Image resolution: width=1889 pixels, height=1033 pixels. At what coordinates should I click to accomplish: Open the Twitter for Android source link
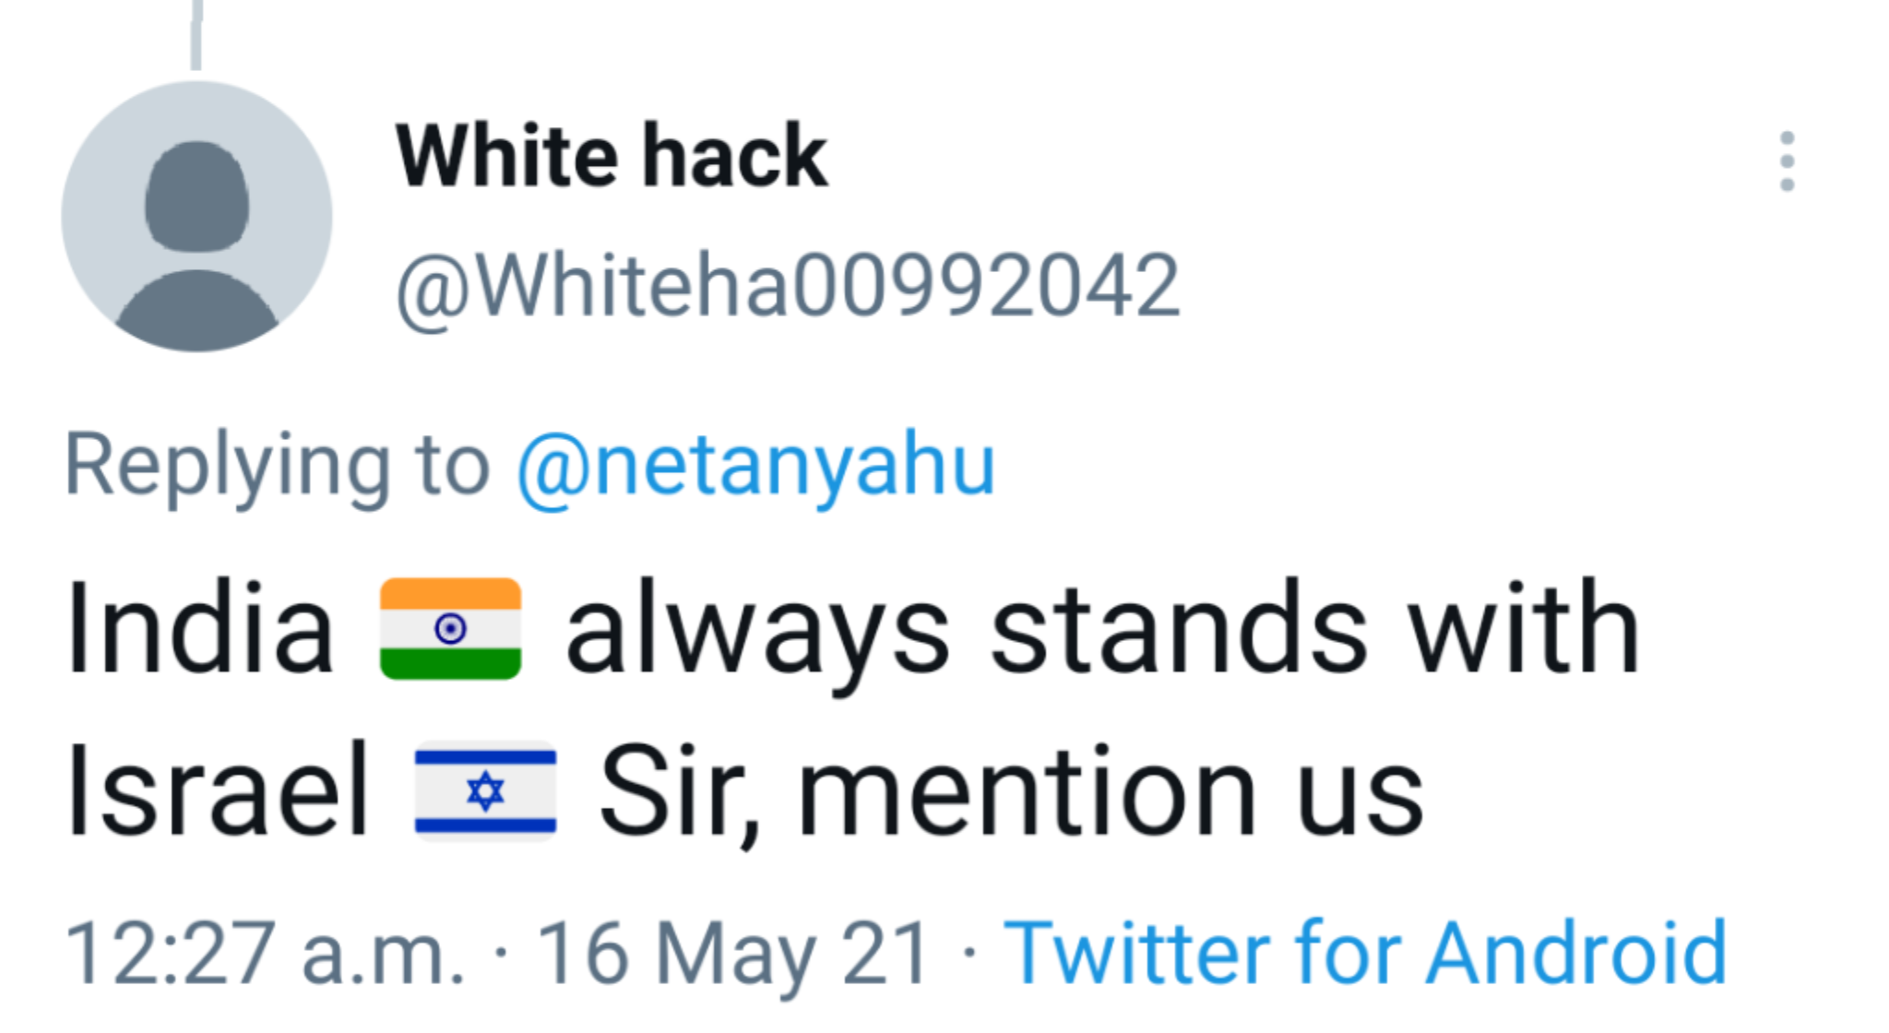[x=1365, y=952]
